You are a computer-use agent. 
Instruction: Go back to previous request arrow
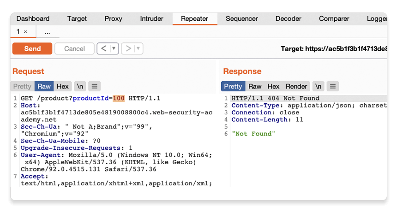104,48
